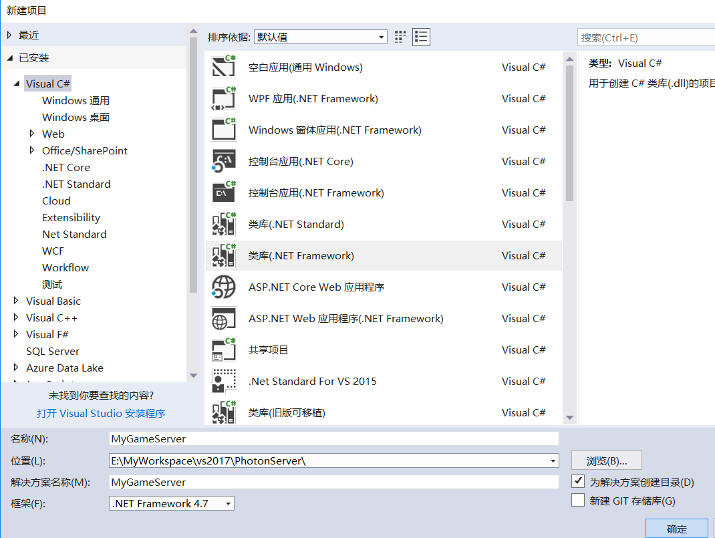
Task: Click the 控制台应用(.NET Core) template icon
Action: pos(223,162)
